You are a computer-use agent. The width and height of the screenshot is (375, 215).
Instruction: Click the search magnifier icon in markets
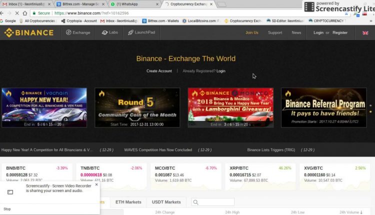pyautogui.click(x=195, y=202)
